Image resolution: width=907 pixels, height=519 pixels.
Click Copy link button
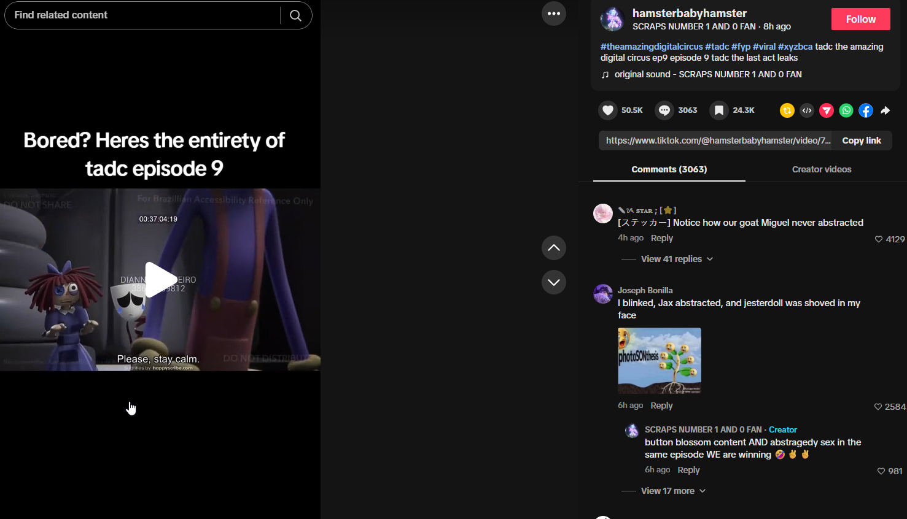pos(862,140)
